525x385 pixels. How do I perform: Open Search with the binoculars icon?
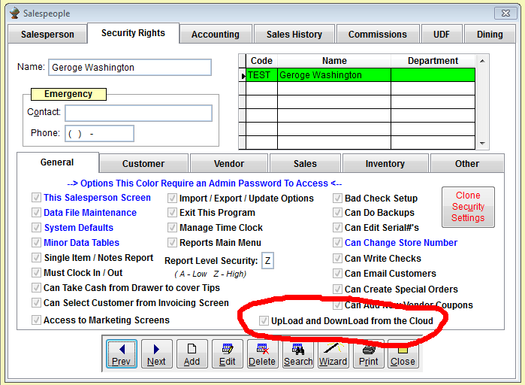[x=297, y=353]
